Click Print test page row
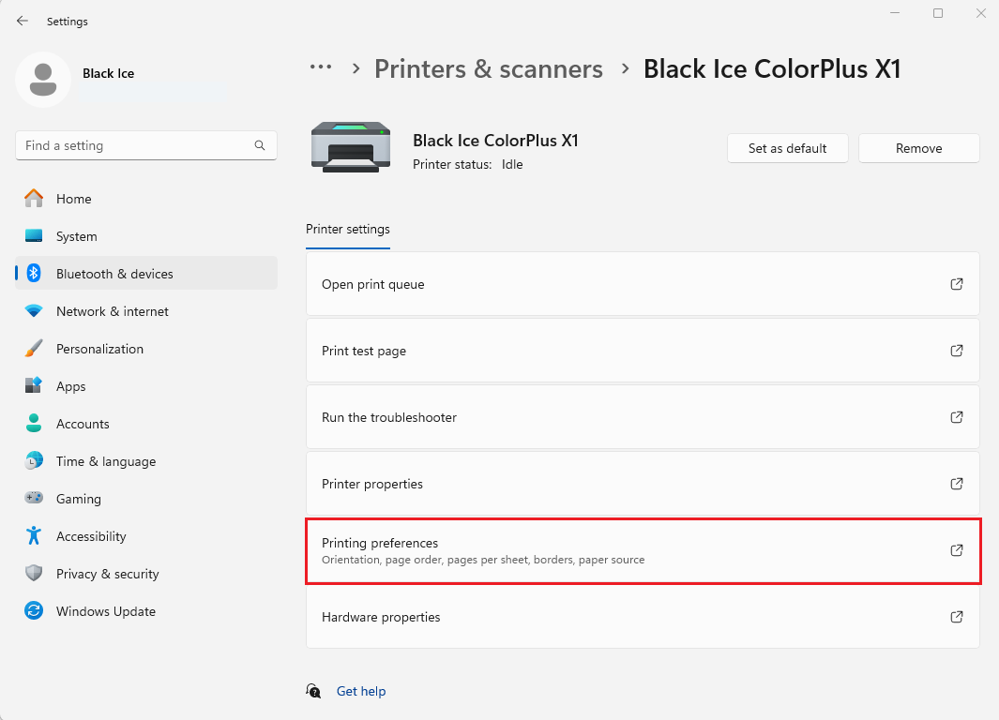 pyautogui.click(x=642, y=351)
